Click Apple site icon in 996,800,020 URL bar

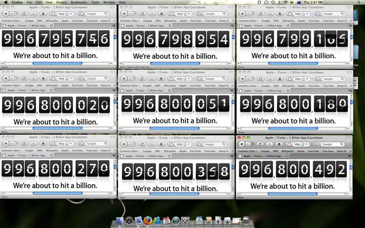[x=54, y=78]
